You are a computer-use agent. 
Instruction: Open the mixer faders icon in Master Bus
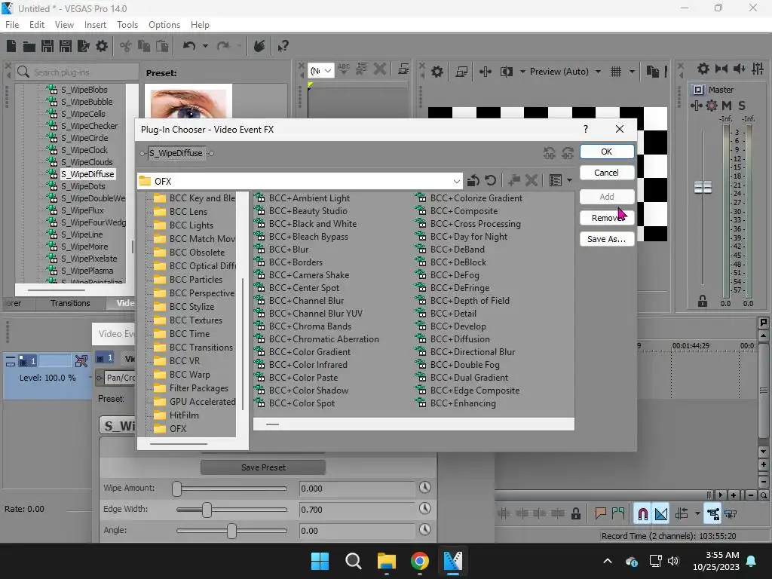(x=758, y=69)
